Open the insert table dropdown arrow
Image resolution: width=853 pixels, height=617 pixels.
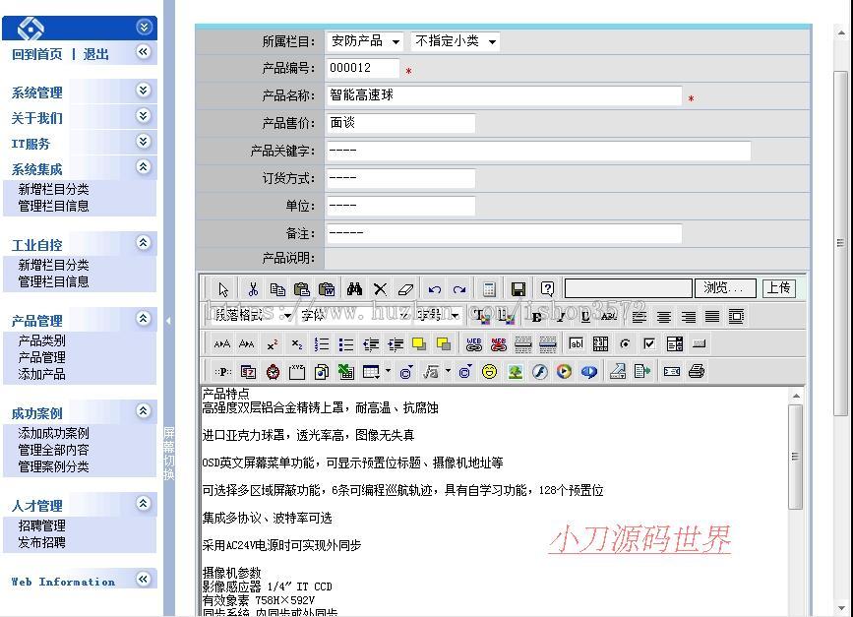click(388, 371)
